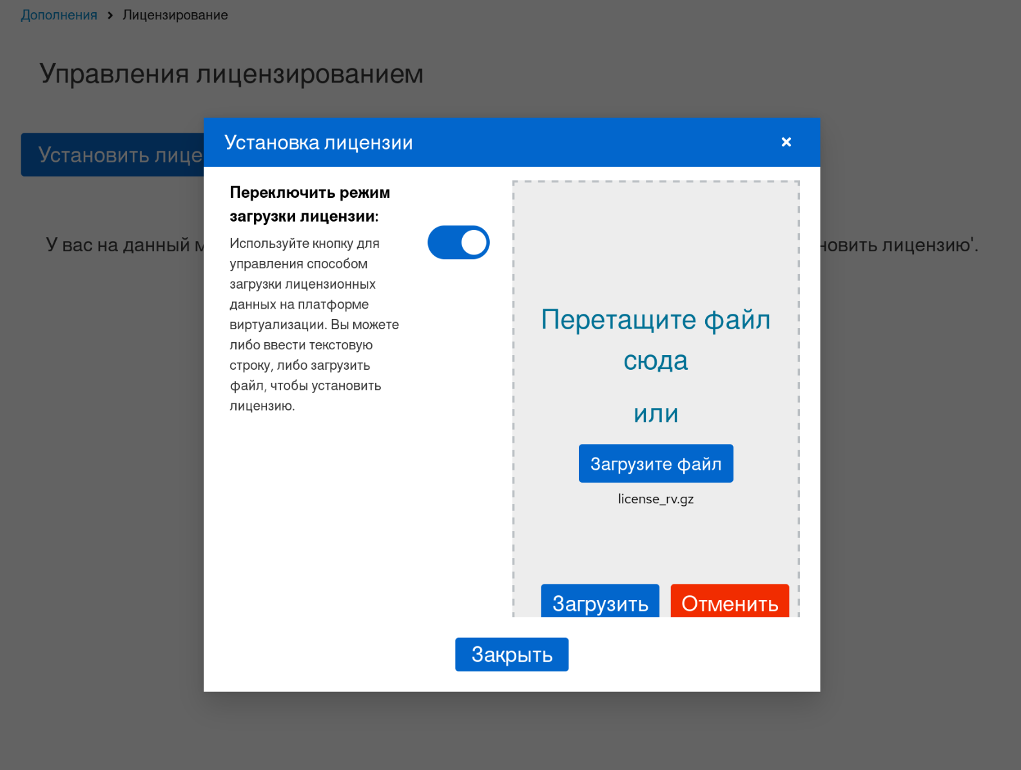The image size is (1021, 770).
Task: Click the breadcrumb chevron separator
Action: [x=110, y=15]
